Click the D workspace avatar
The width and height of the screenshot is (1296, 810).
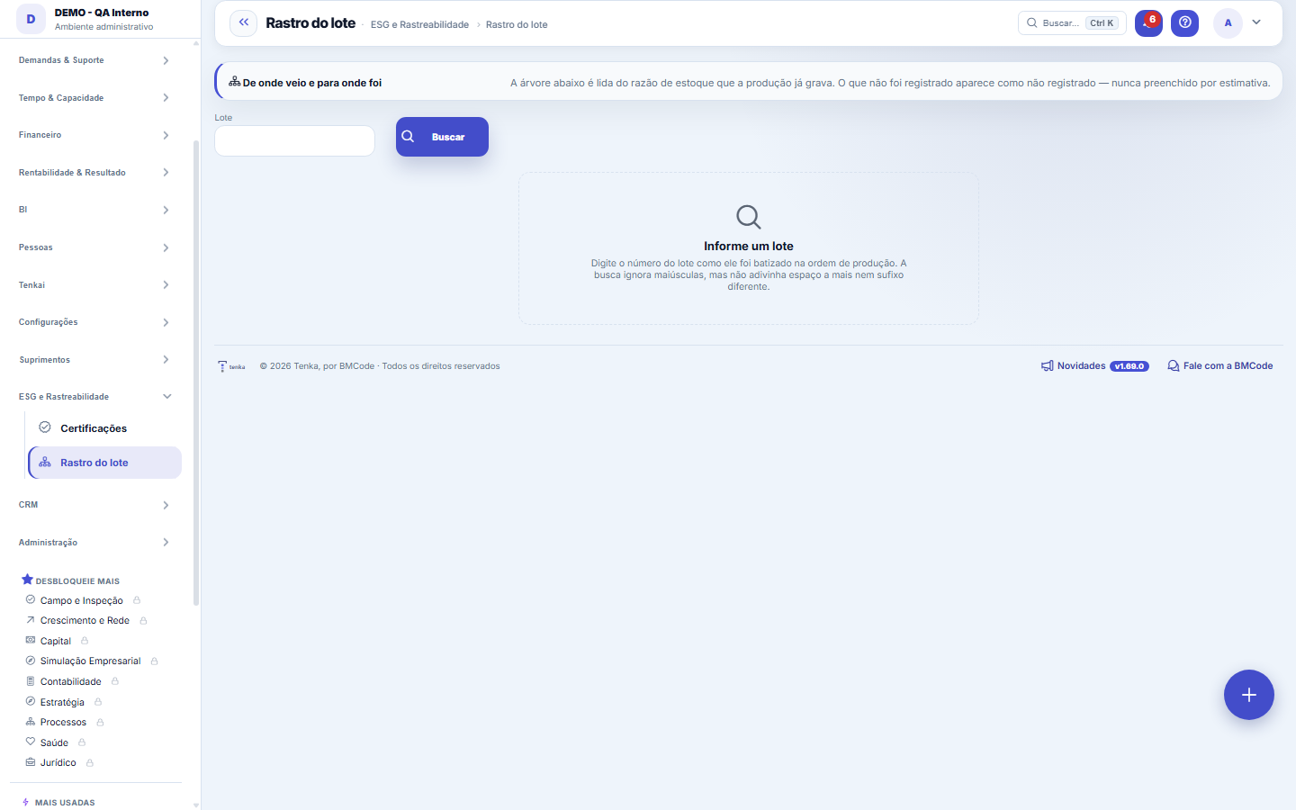(x=31, y=19)
